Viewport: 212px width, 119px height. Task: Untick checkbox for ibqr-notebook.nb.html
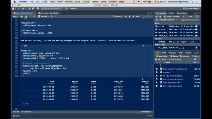(157, 79)
